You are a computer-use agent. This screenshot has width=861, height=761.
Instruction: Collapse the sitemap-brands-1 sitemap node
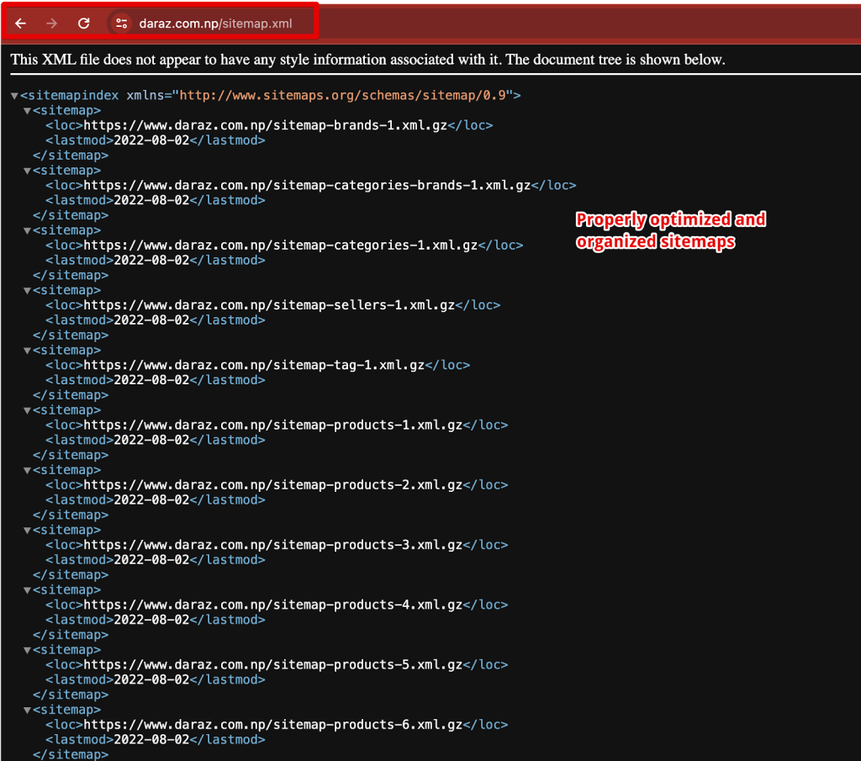click(x=27, y=111)
